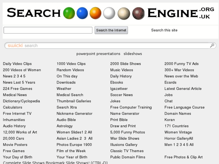
Task: Open Daily History link
Action: click(121, 76)
